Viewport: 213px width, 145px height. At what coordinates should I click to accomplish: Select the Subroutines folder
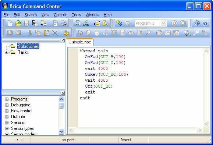28,46
